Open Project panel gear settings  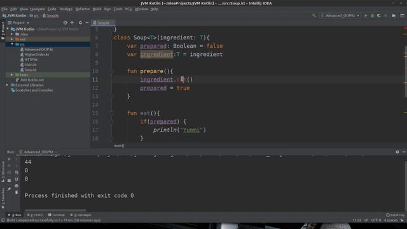tap(80, 23)
